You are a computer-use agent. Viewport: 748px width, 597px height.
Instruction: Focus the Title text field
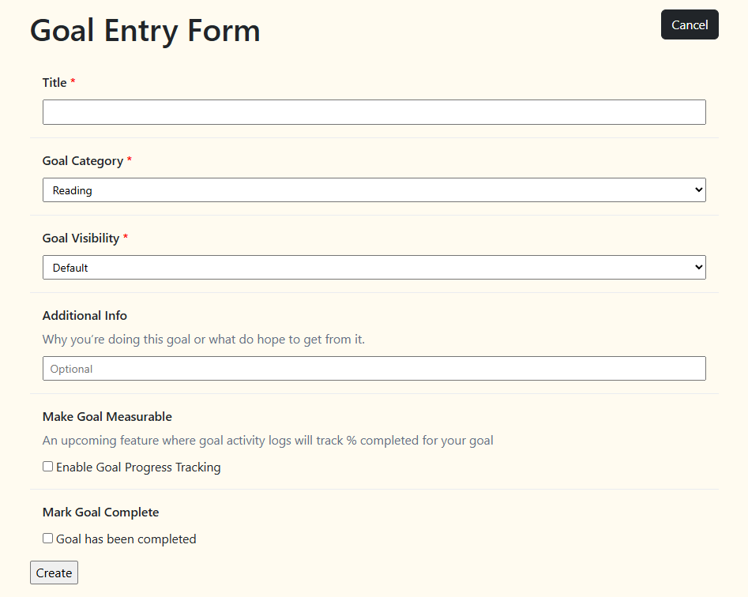374,112
